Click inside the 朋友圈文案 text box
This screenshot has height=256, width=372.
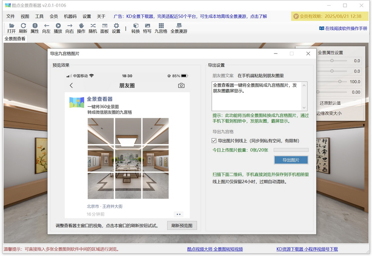(x=257, y=96)
